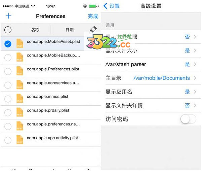Select com.apple.MobileAsset.plist file name

(54, 42)
